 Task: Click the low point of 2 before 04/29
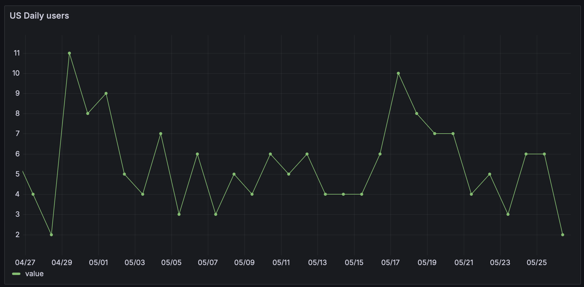coord(51,235)
